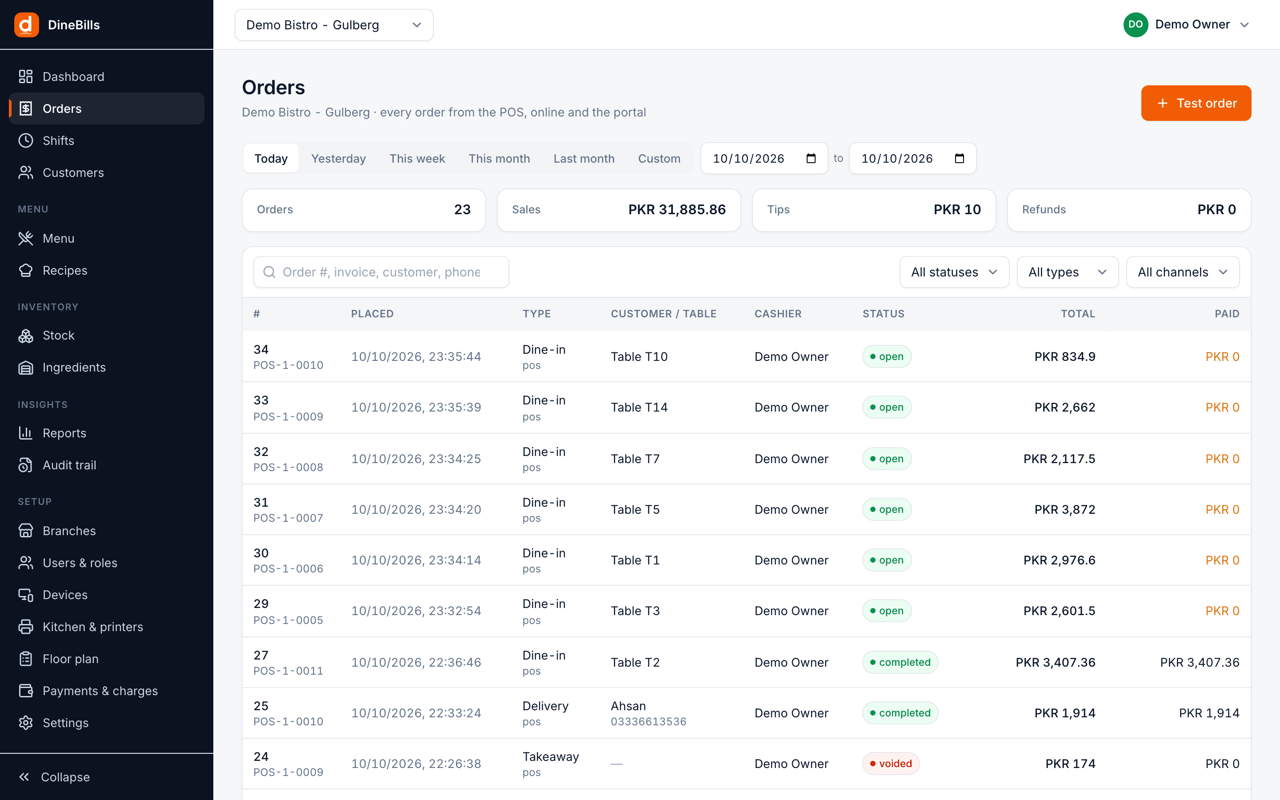Open the Demo Owner account menu chevron
Image resolution: width=1280 pixels, height=800 pixels.
pyautogui.click(x=1244, y=25)
